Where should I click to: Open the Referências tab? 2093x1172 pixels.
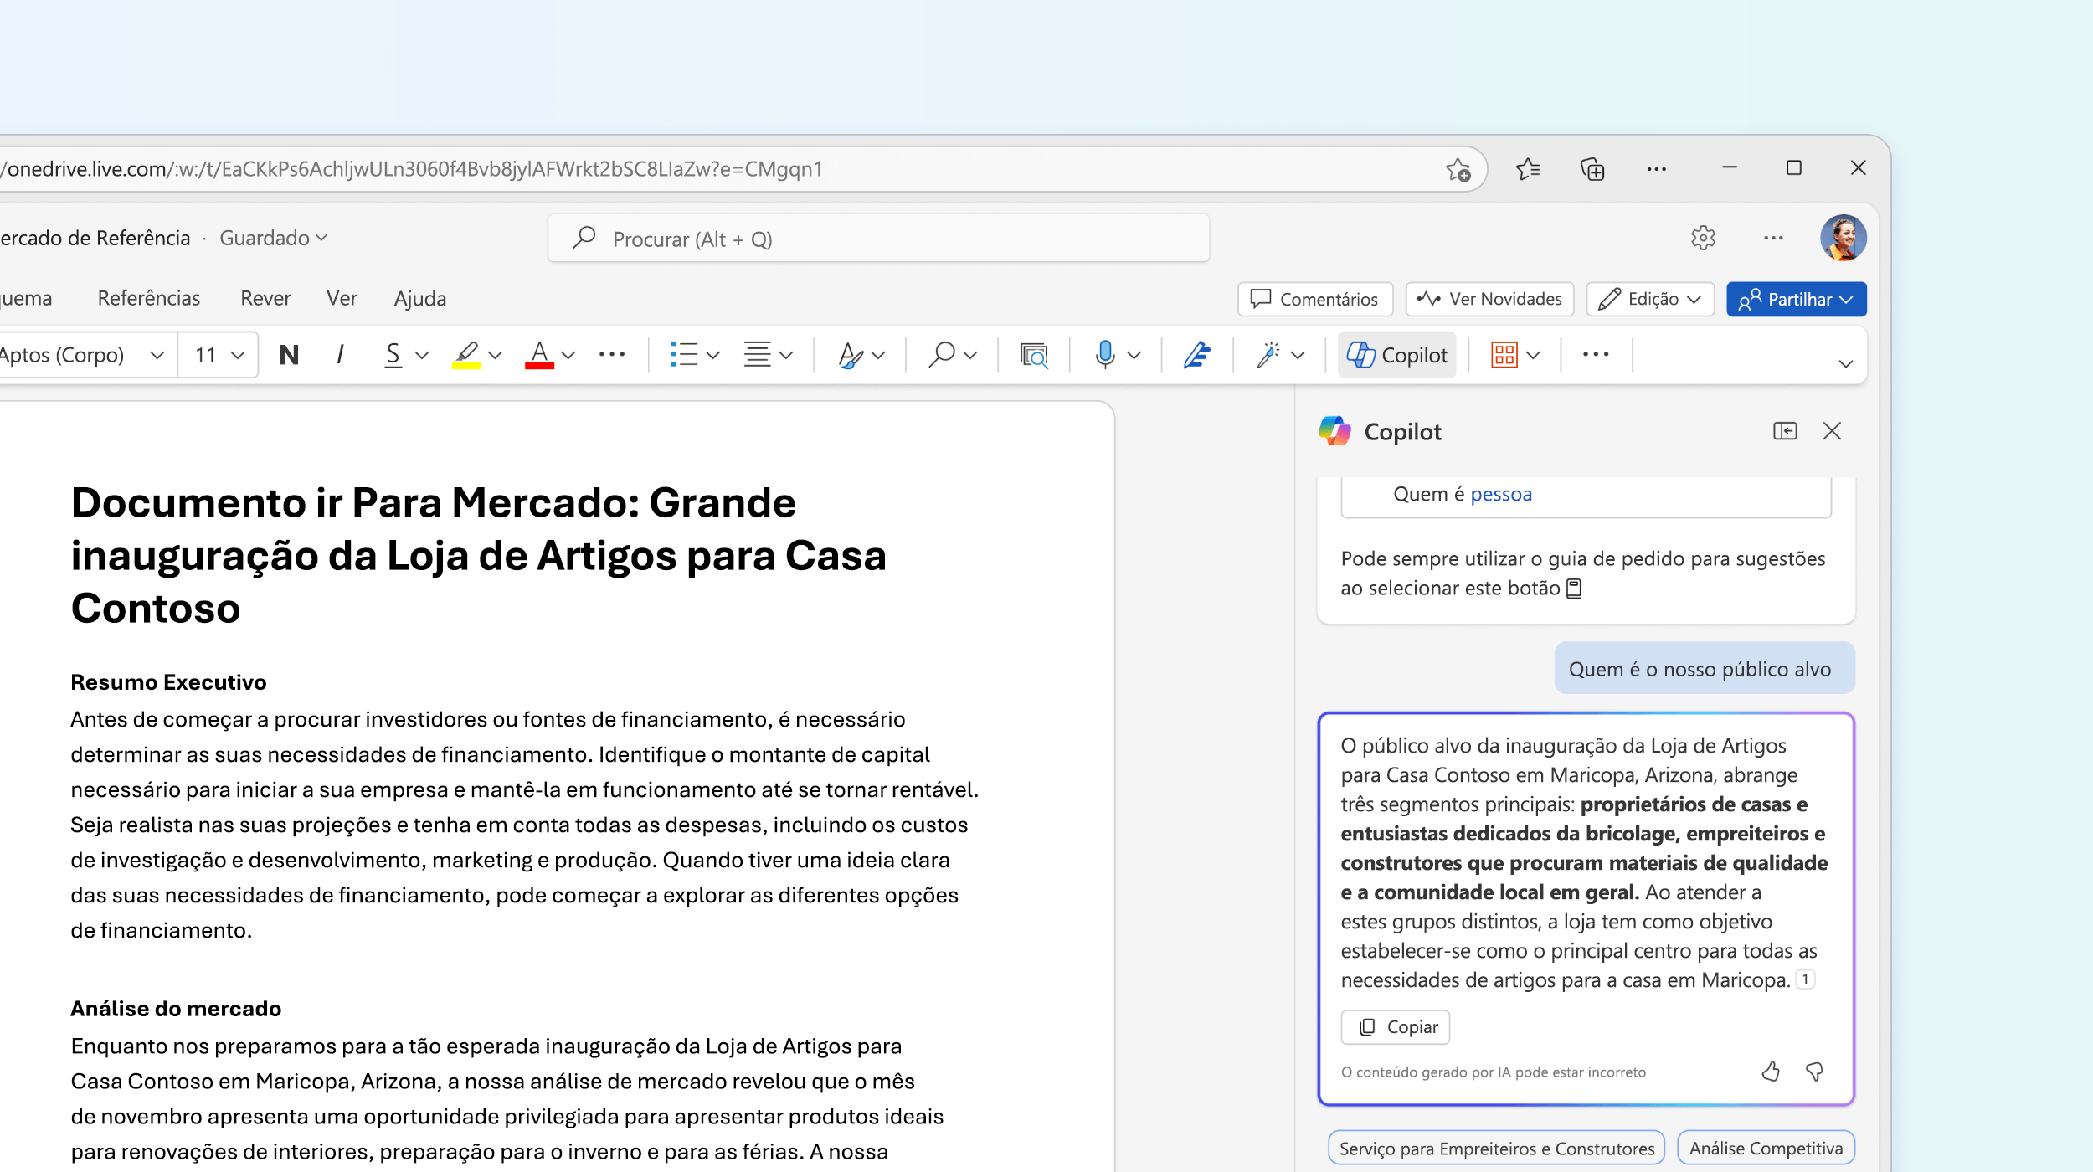click(x=149, y=298)
